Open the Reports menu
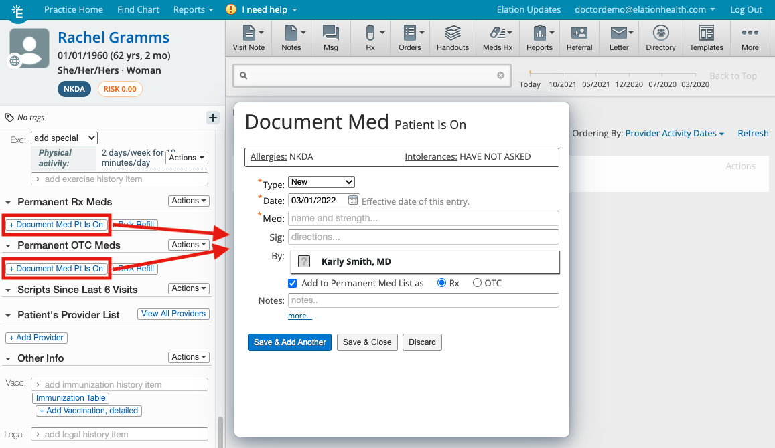This screenshot has width=775, height=448. click(x=192, y=9)
